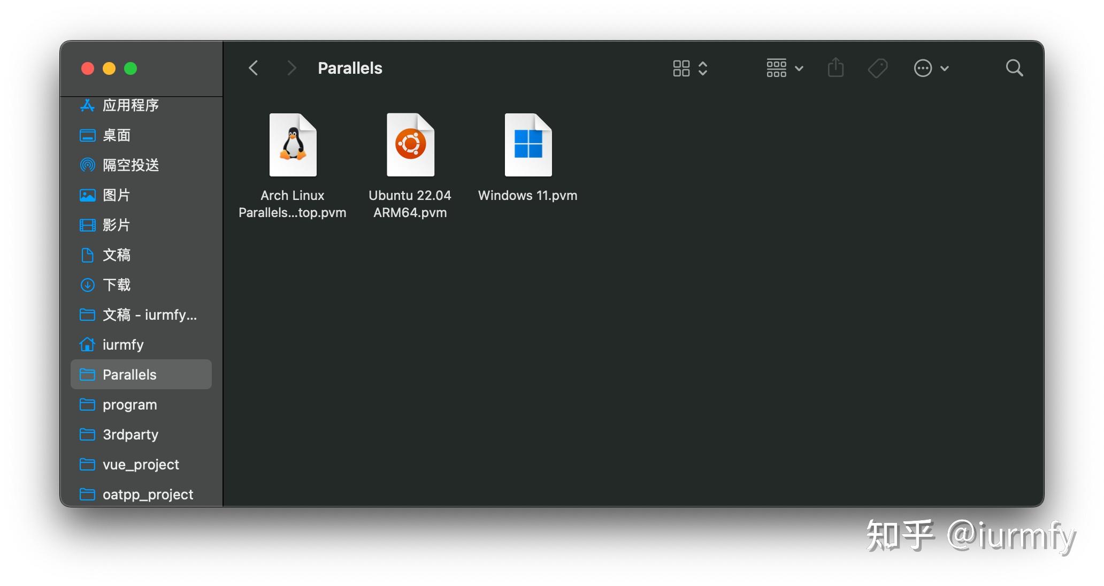
Task: Open the 图片 (Pictures) sidebar folder
Action: (116, 195)
